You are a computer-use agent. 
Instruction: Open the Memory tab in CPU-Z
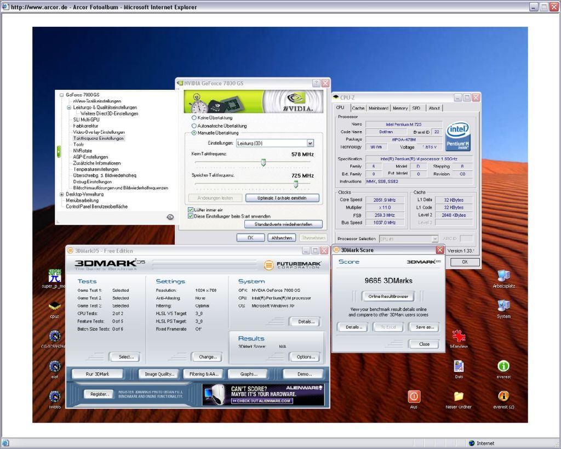click(x=400, y=108)
